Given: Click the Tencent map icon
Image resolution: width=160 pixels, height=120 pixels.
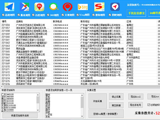Looking at the screenshot, I should coord(24,7).
